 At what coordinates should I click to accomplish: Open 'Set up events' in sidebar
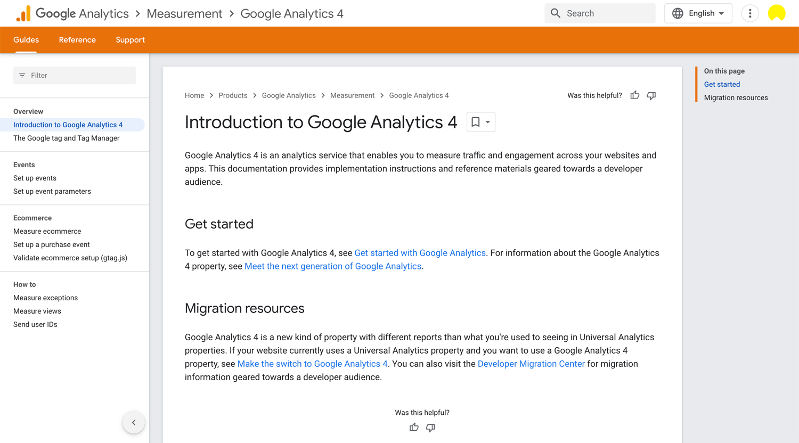point(35,178)
